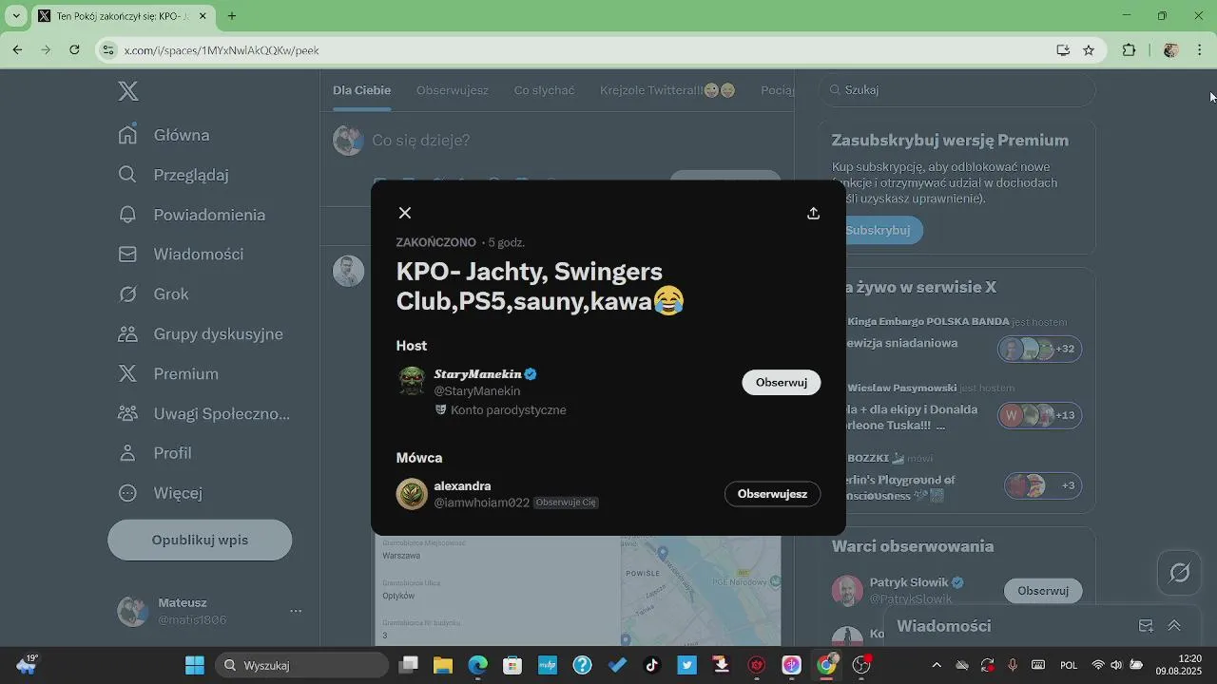Open a new browser tab
The image size is (1217, 684).
point(232,16)
